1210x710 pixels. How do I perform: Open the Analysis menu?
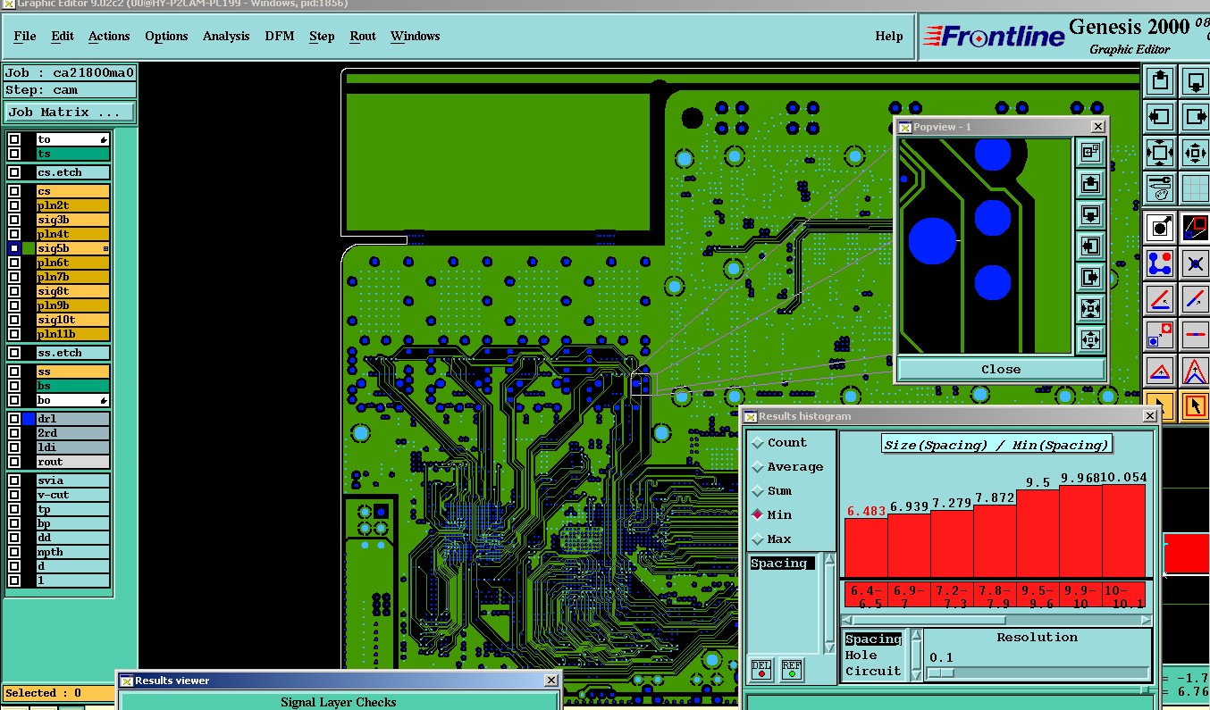(x=226, y=36)
